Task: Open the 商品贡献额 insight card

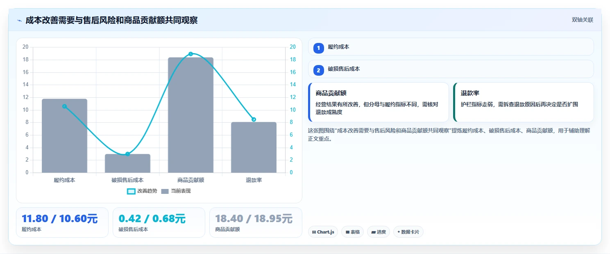Action: coord(379,102)
